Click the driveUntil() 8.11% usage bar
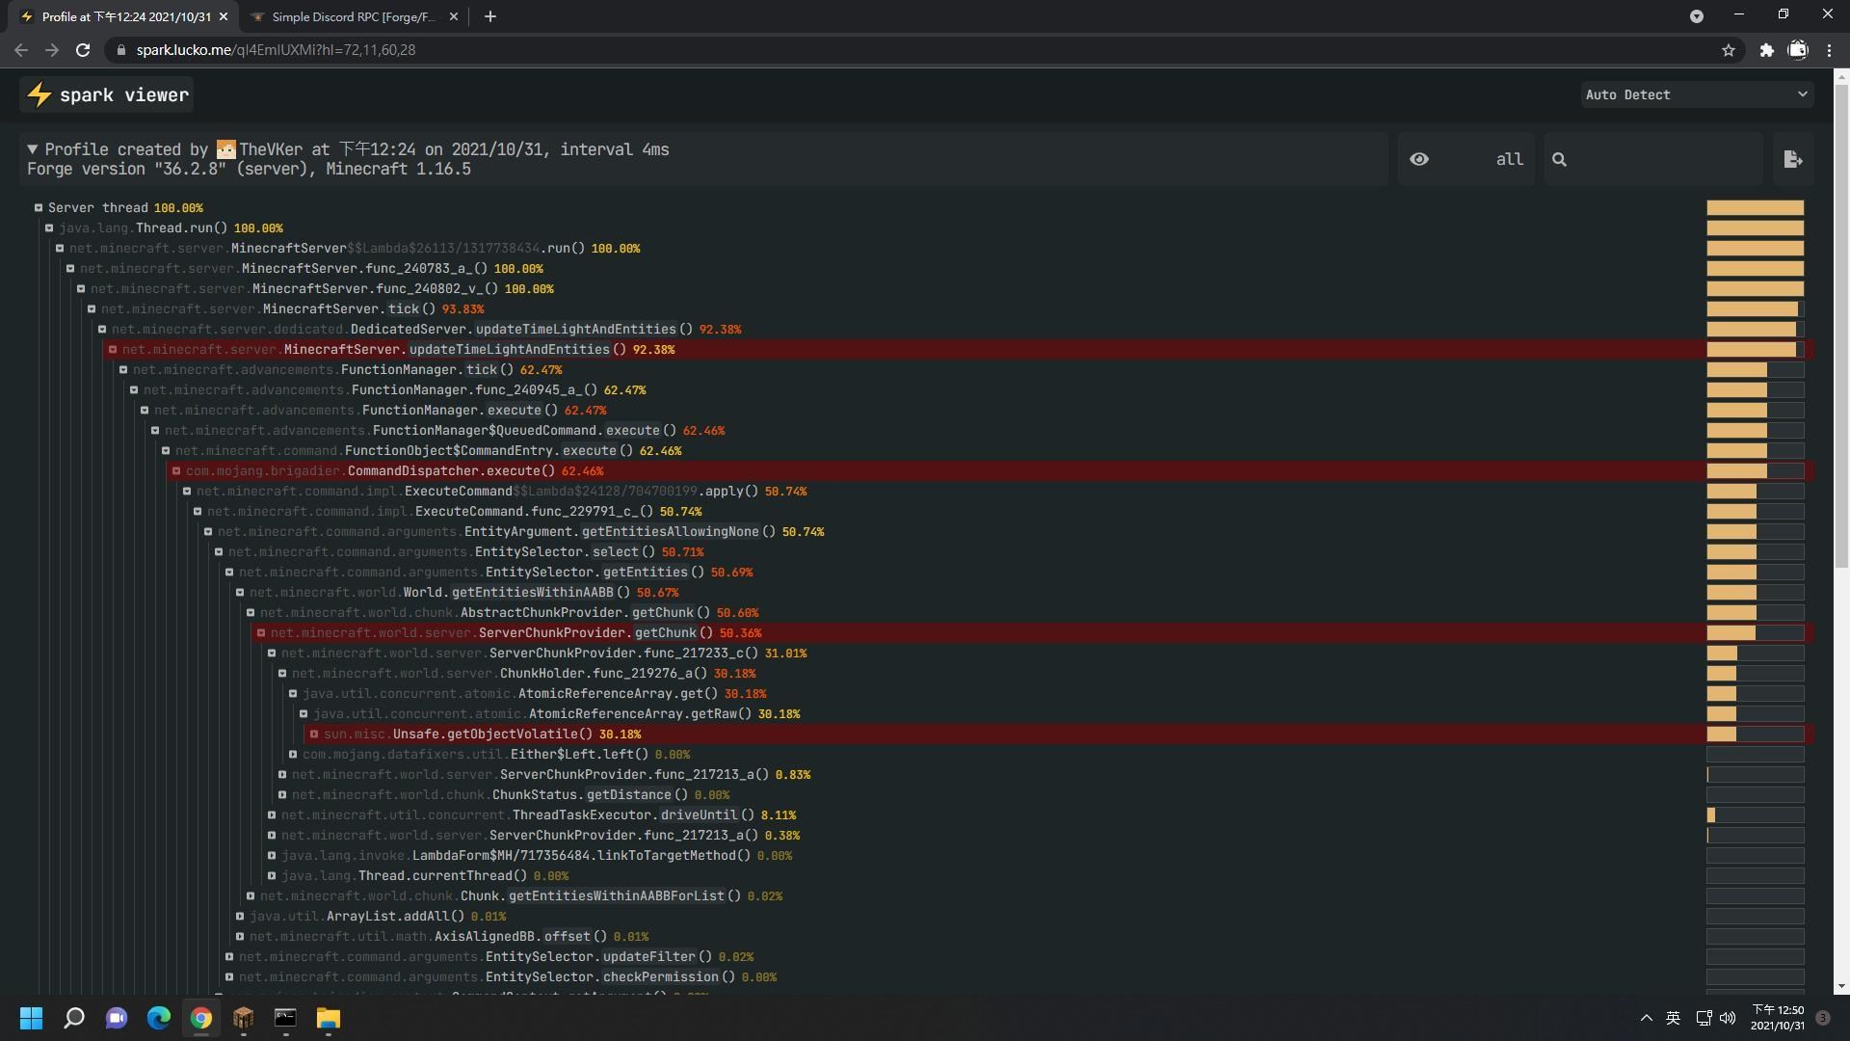Viewport: 1850px width, 1041px height. click(1755, 814)
